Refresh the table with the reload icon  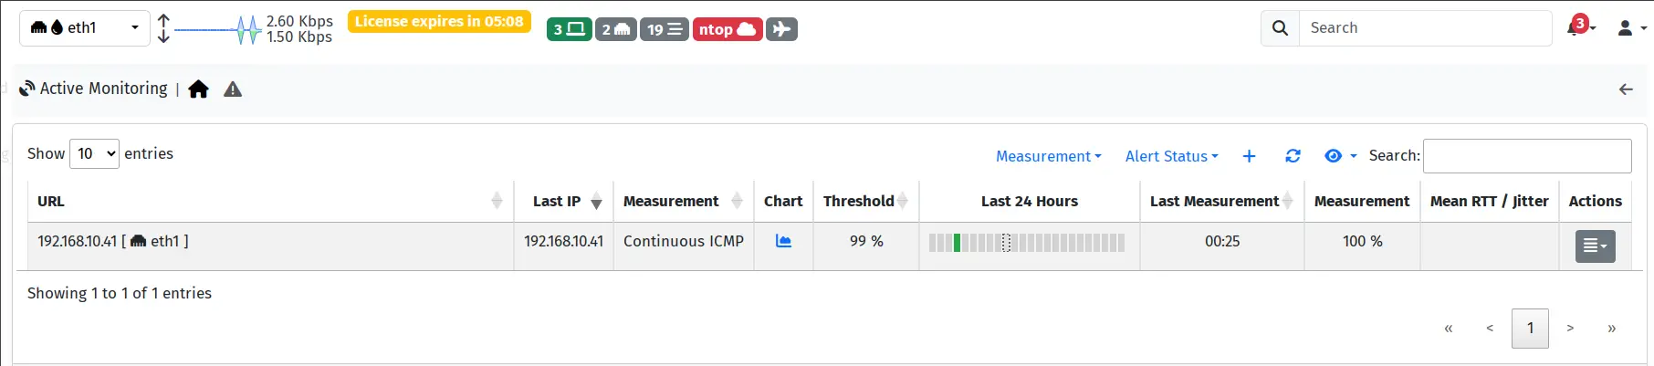click(x=1293, y=156)
